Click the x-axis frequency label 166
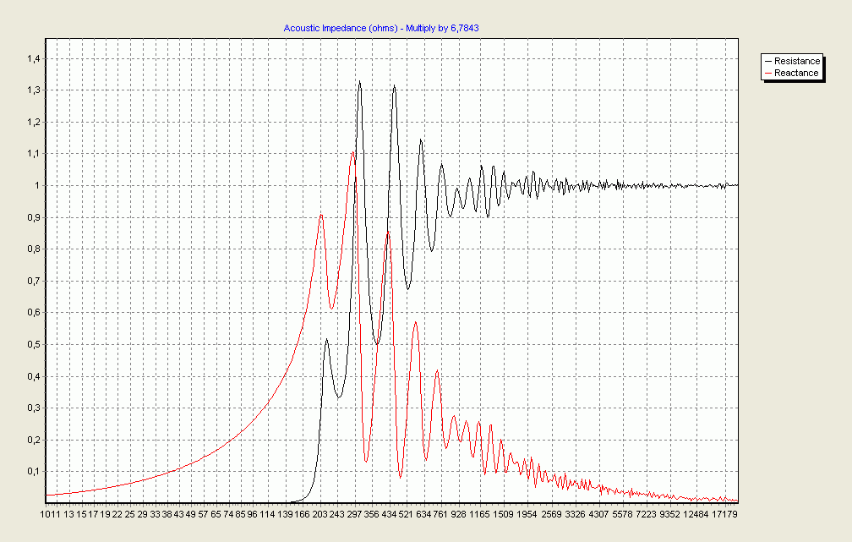 pyautogui.click(x=302, y=514)
